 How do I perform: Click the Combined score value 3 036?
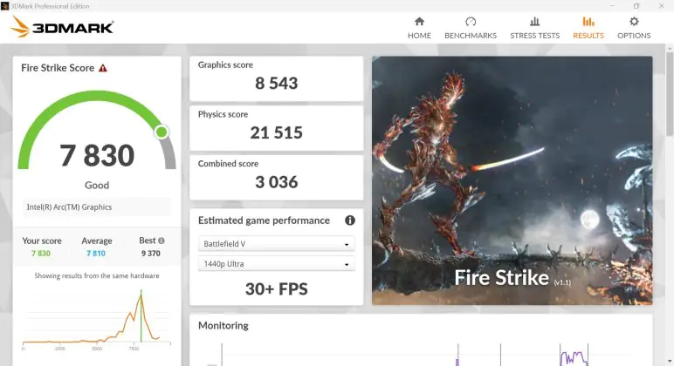pos(277,182)
